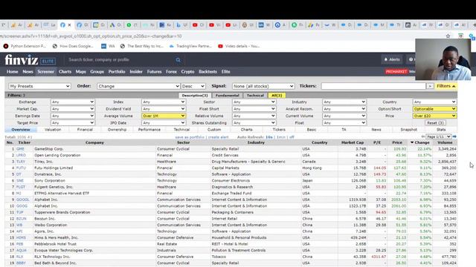The image size is (476, 267).
Task: Click the Tickers input field
Action: click(x=373, y=86)
